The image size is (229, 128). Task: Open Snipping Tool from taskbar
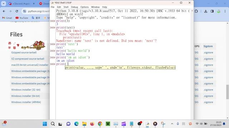[x=163, y=124]
